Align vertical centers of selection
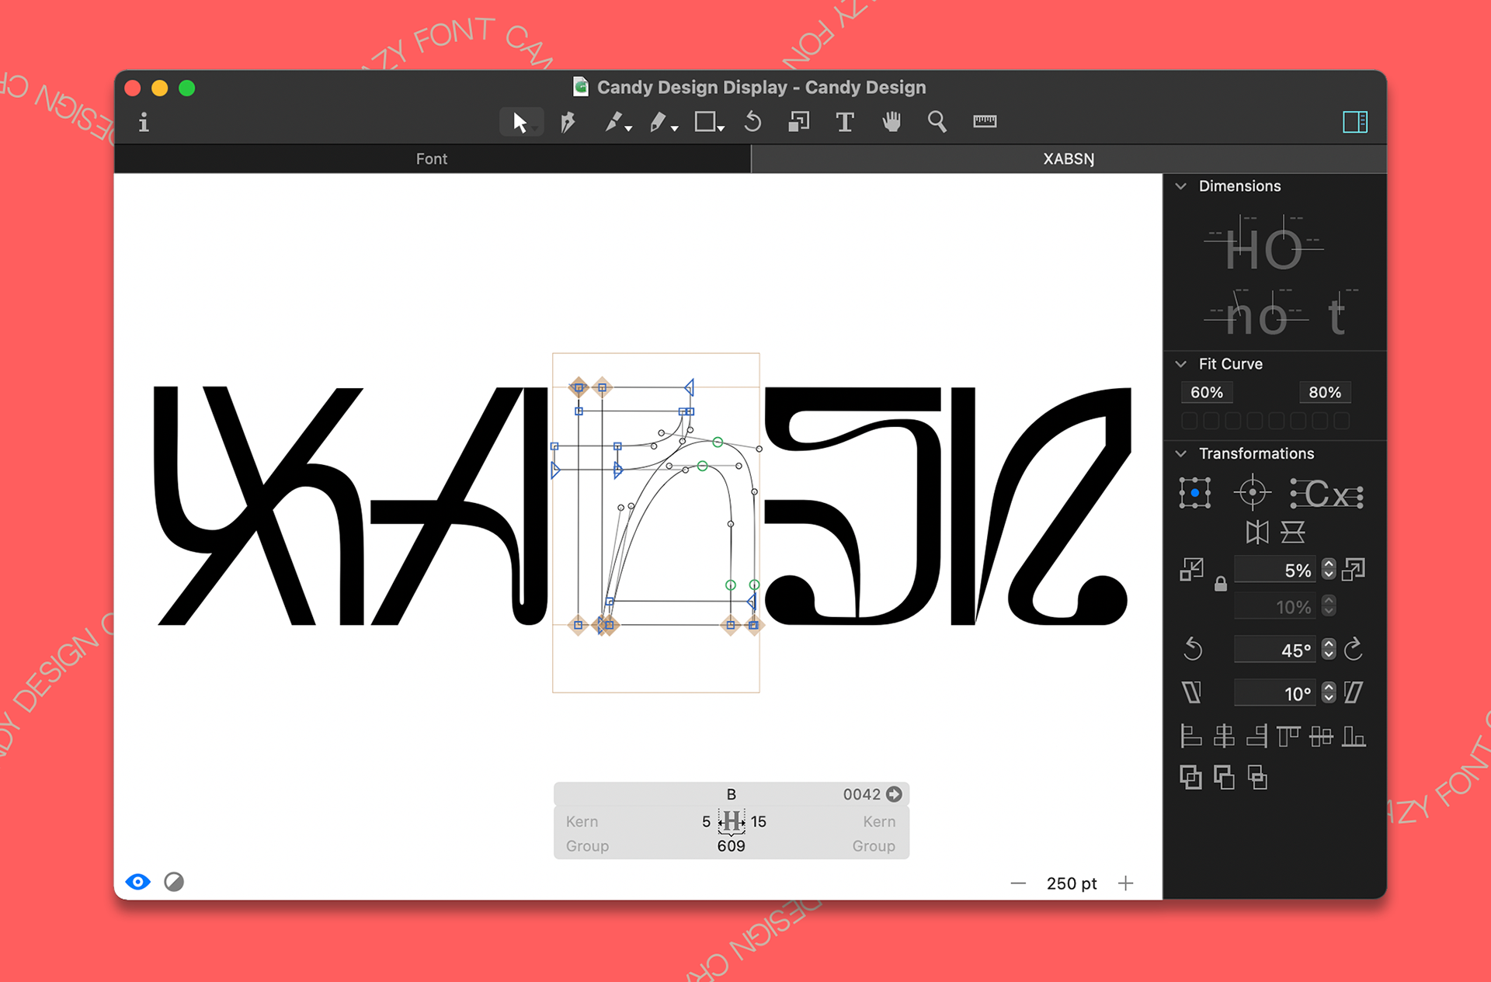 coord(1321,735)
